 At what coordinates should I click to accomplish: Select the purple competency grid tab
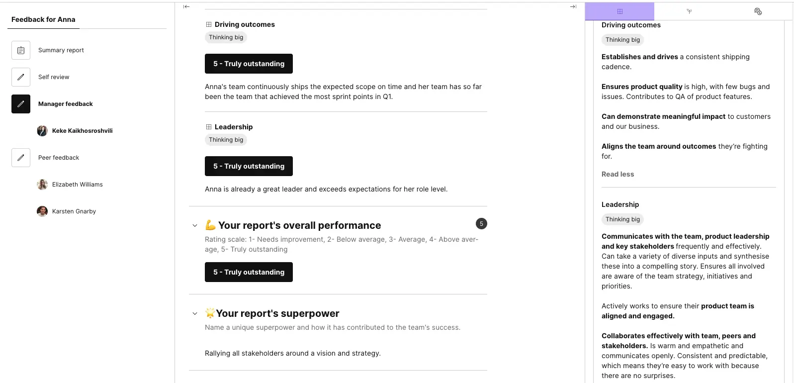619,11
